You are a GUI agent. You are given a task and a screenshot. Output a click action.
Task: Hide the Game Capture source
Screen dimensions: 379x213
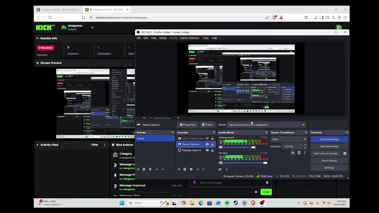[x=207, y=144]
